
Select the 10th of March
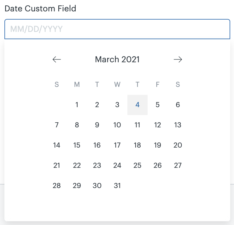(x=117, y=125)
